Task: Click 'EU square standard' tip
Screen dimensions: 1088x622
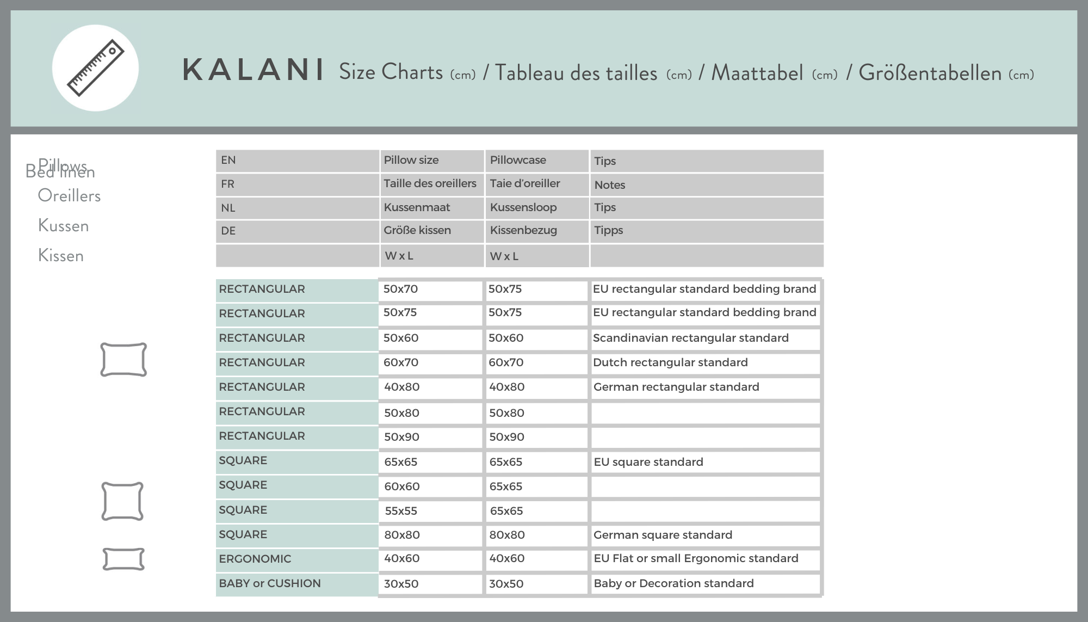Action: tap(705, 462)
